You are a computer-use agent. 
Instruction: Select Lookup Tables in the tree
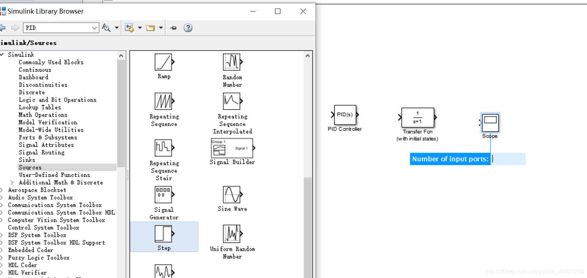coord(40,107)
